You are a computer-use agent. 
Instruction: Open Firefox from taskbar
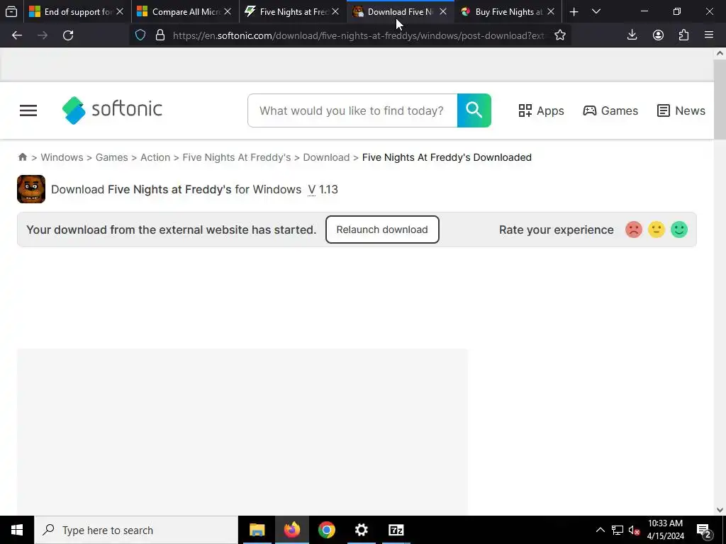(291, 530)
